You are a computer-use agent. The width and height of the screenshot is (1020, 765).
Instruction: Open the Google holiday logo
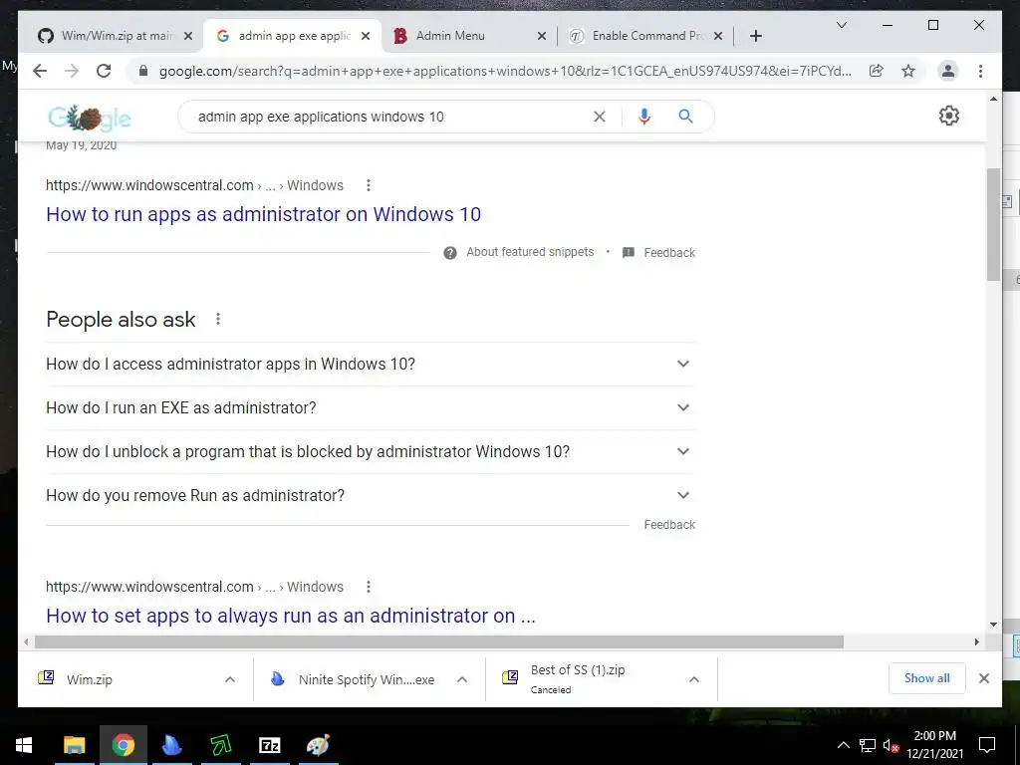[90, 118]
